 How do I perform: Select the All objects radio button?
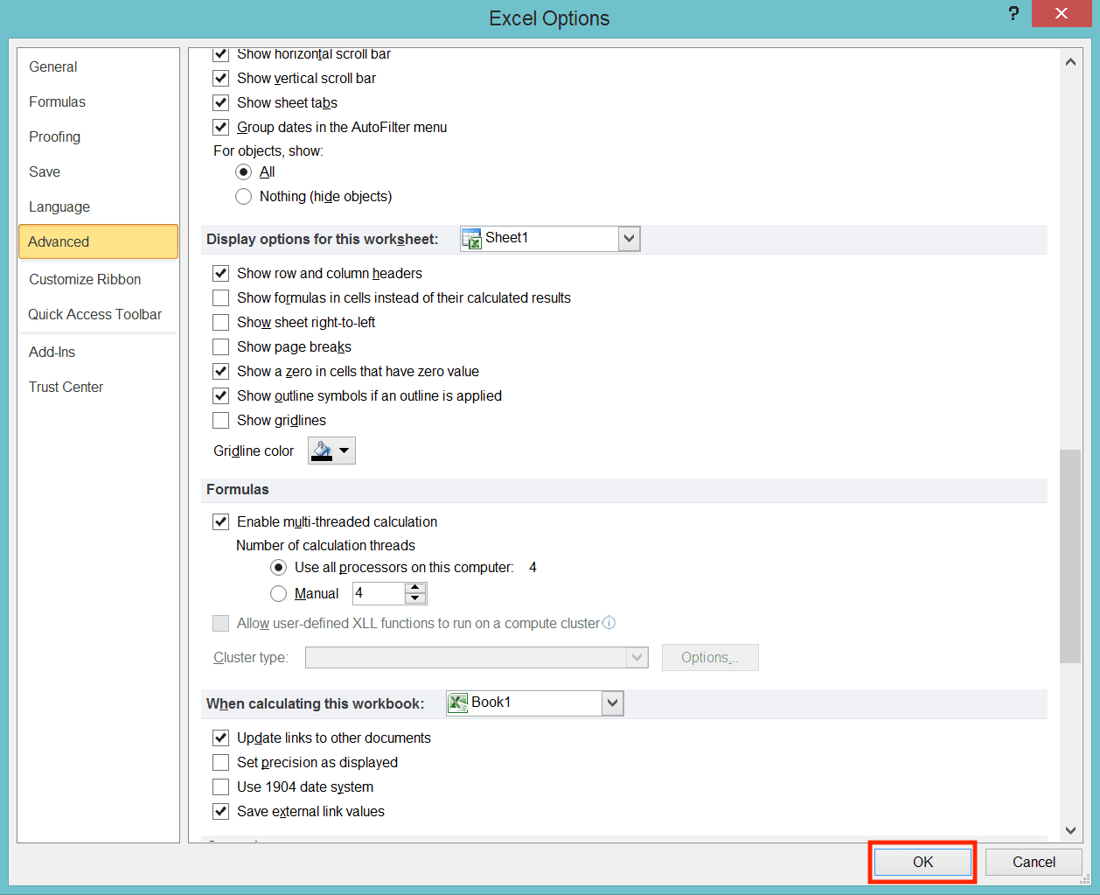(x=244, y=171)
